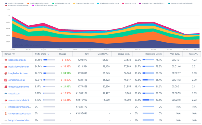This screenshot has width=202, height=125.
Task: Open the bangzobookswholes... domain link
Action: tap(19, 120)
